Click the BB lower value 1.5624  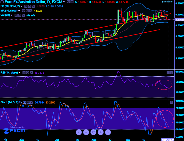click(x=59, y=6)
